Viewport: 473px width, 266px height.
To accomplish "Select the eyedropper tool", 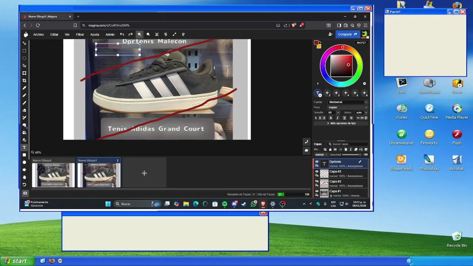I will [24, 88].
